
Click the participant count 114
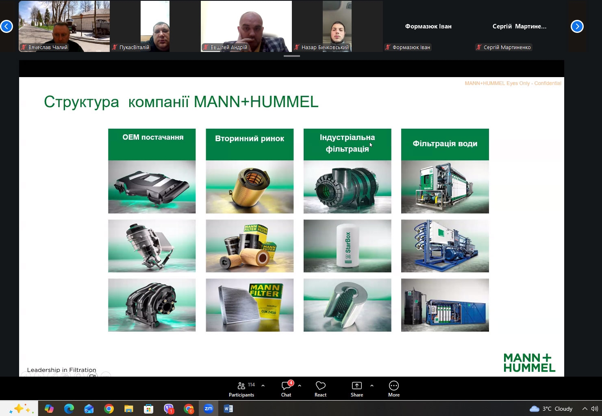(x=252, y=385)
